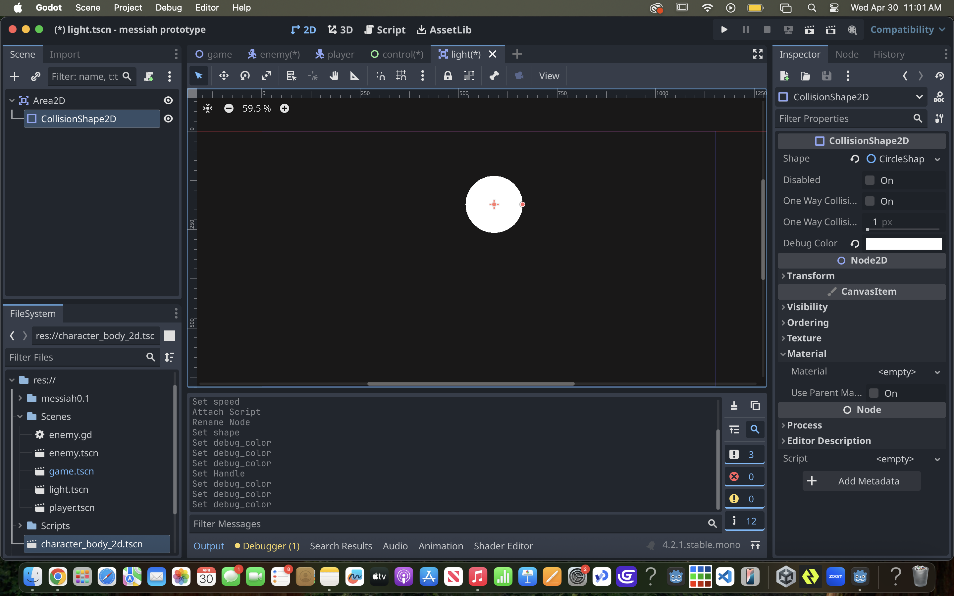Screen dimensions: 954x596
Task: Open the skeleton bone options icon
Action: 494,76
